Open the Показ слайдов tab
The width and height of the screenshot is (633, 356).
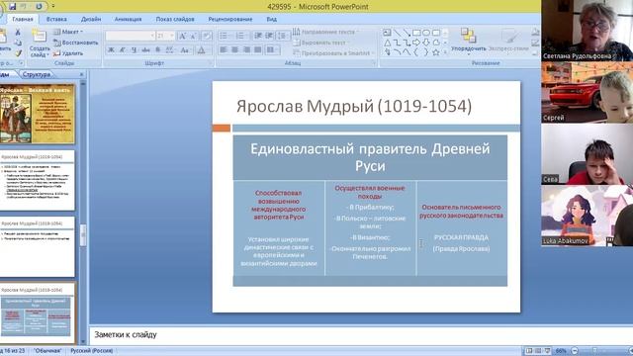pos(175,19)
